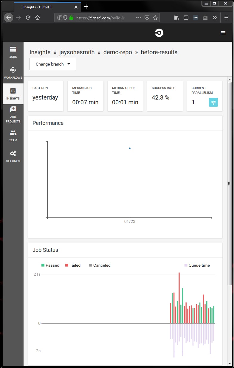This screenshot has height=368, width=234.
Task: Open the Team section
Action: pyautogui.click(x=13, y=135)
